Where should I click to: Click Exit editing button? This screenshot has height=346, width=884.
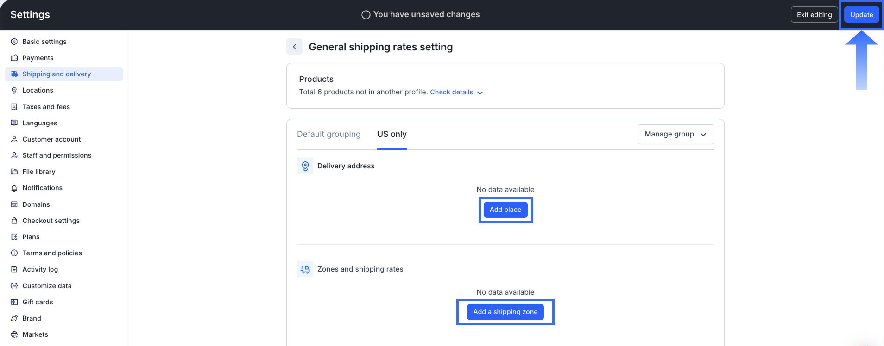pyautogui.click(x=814, y=15)
